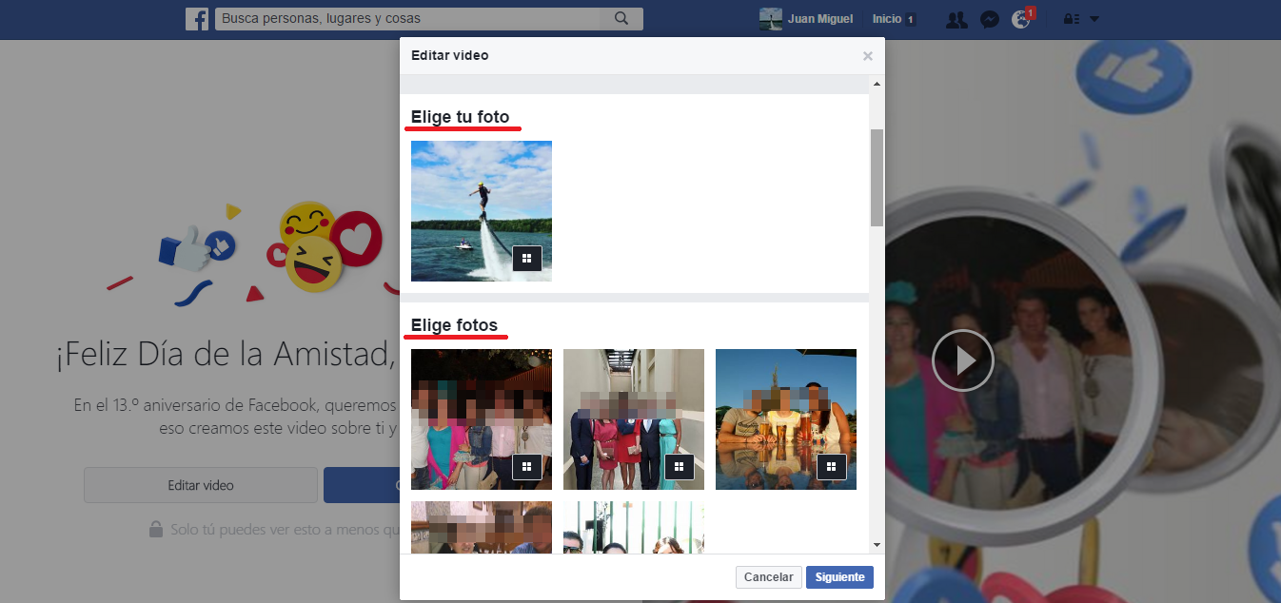Expand the account dropdown arrow
The width and height of the screenshot is (1281, 603).
tap(1094, 19)
